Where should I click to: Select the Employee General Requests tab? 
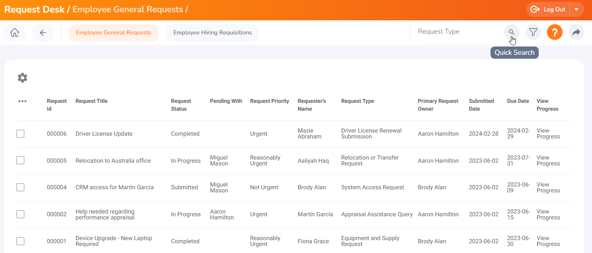113,33
